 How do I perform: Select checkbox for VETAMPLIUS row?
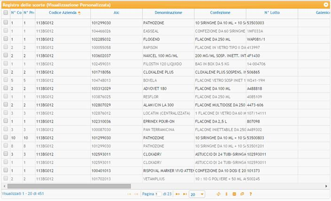[x=6, y=178]
